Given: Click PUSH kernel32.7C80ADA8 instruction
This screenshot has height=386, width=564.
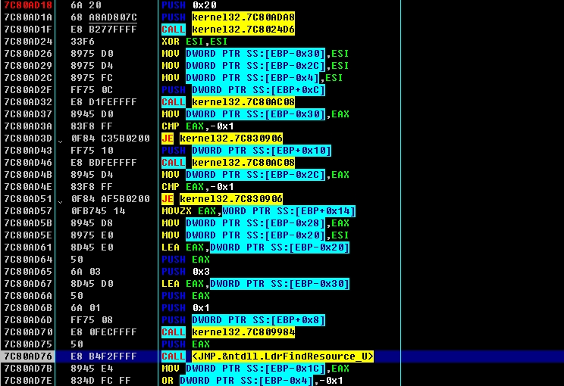Looking at the screenshot, I should tap(228, 17).
